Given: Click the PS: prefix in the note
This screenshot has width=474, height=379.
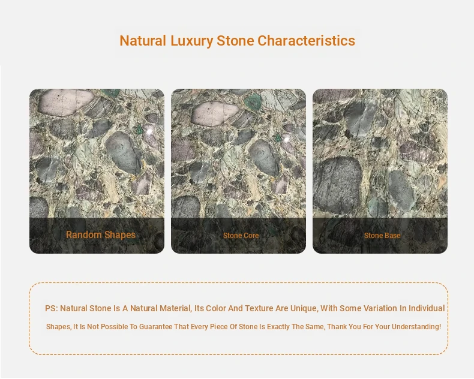Looking at the screenshot, I should coord(51,308).
